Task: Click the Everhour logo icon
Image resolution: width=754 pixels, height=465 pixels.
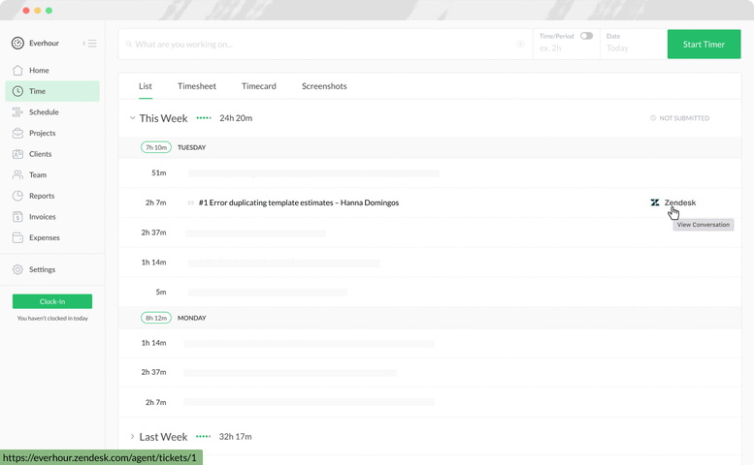Action: [x=17, y=44]
